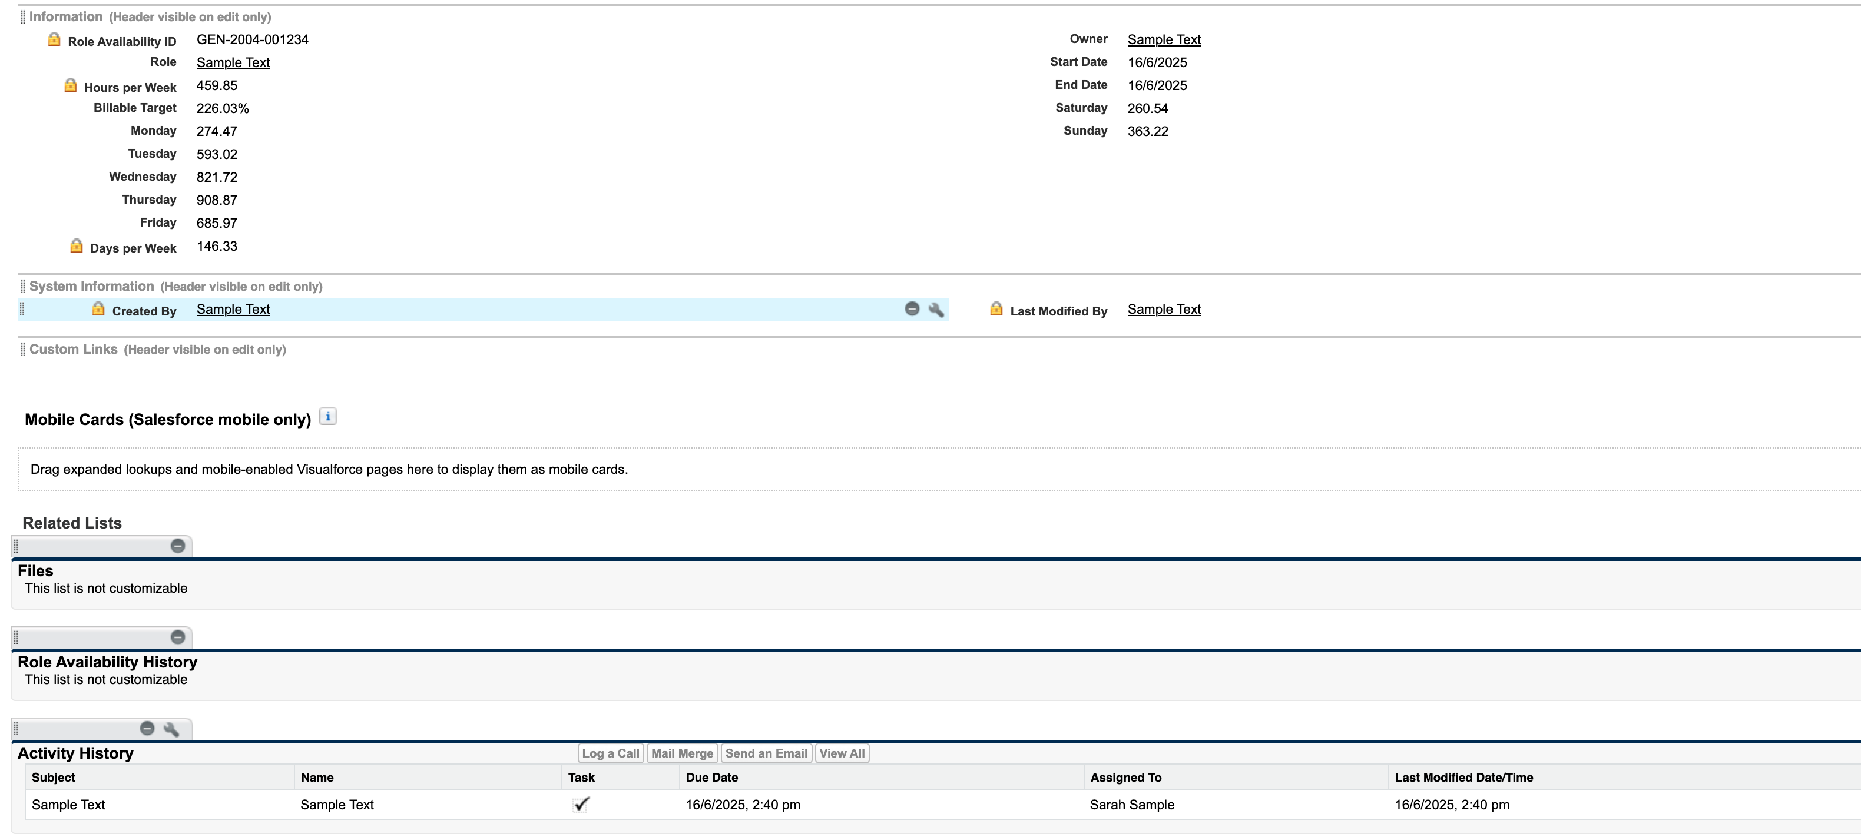Open the Role Sample Text link
1861x837 pixels.
pyautogui.click(x=233, y=63)
